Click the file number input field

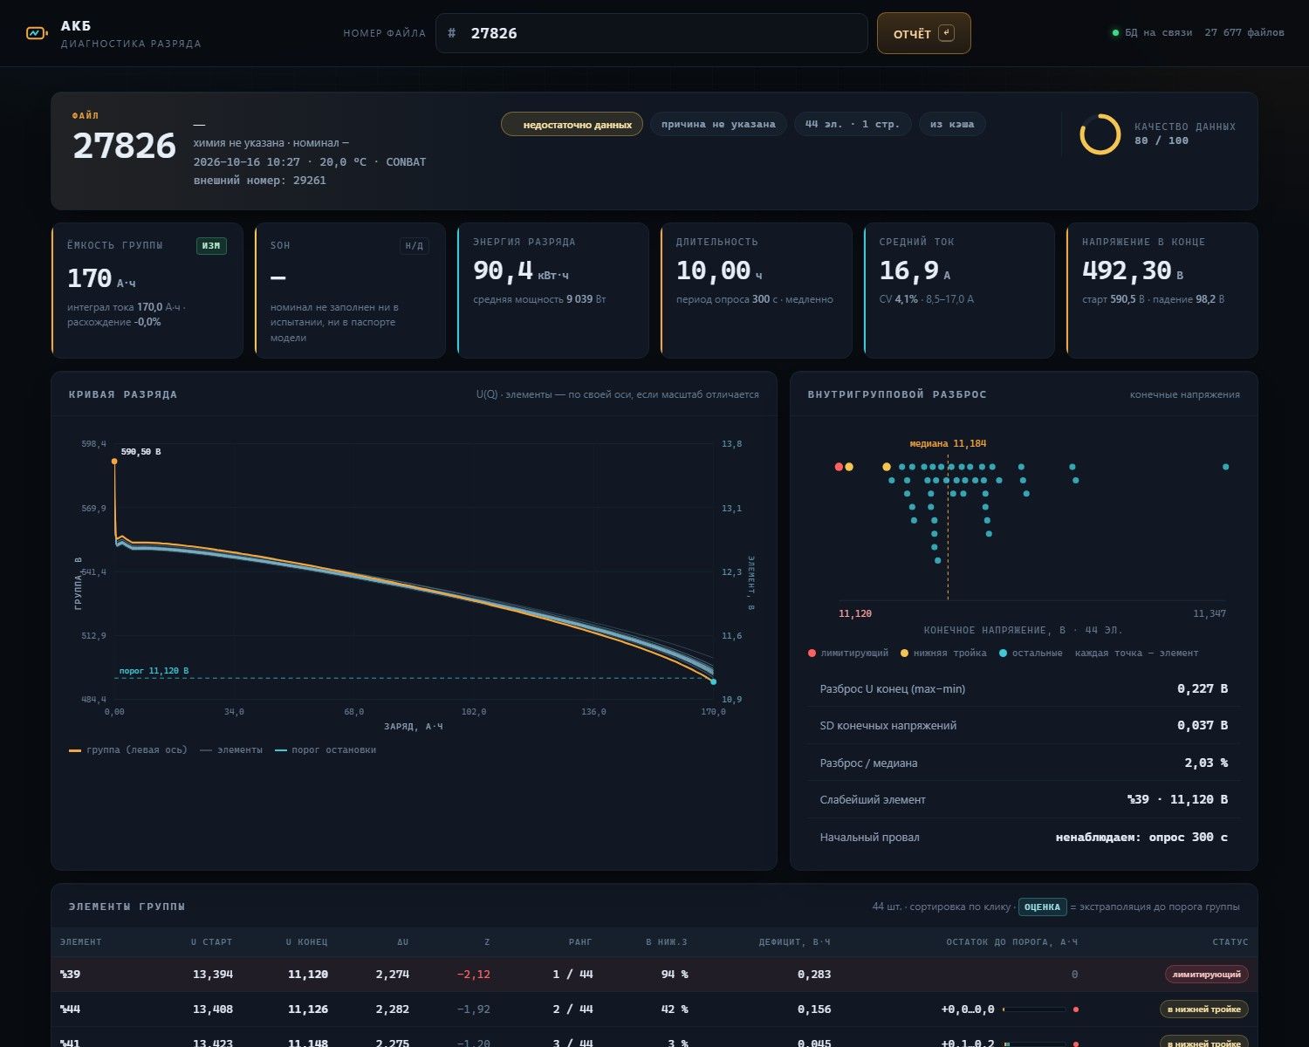click(x=651, y=33)
